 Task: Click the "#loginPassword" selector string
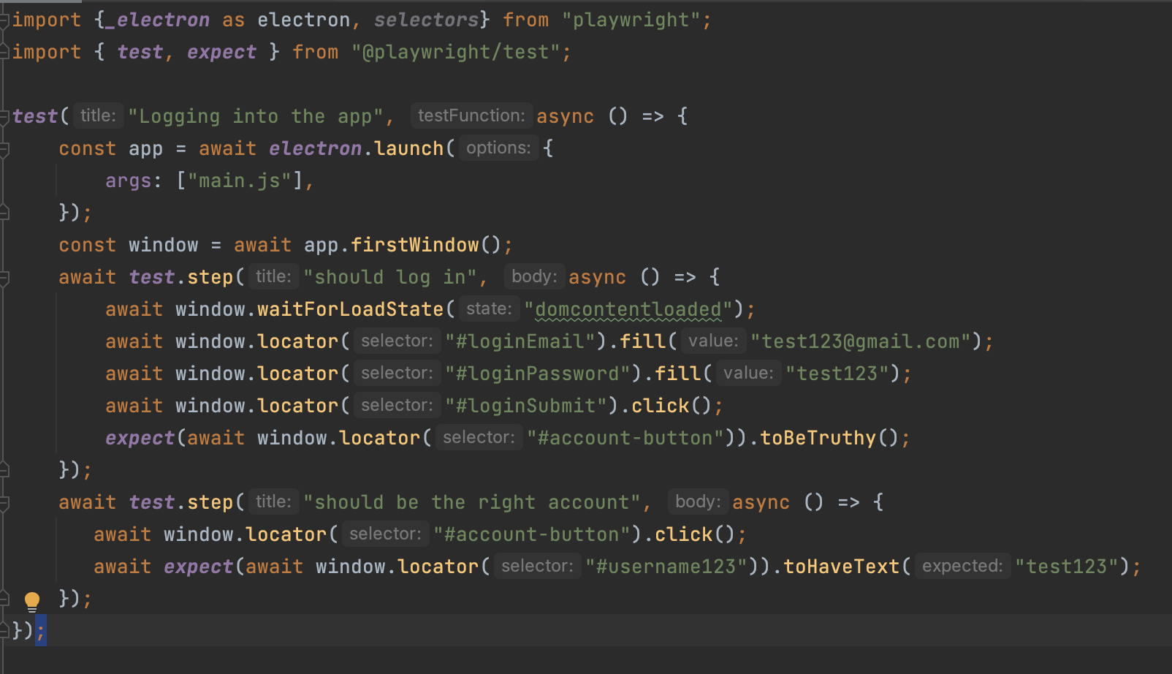click(x=538, y=374)
